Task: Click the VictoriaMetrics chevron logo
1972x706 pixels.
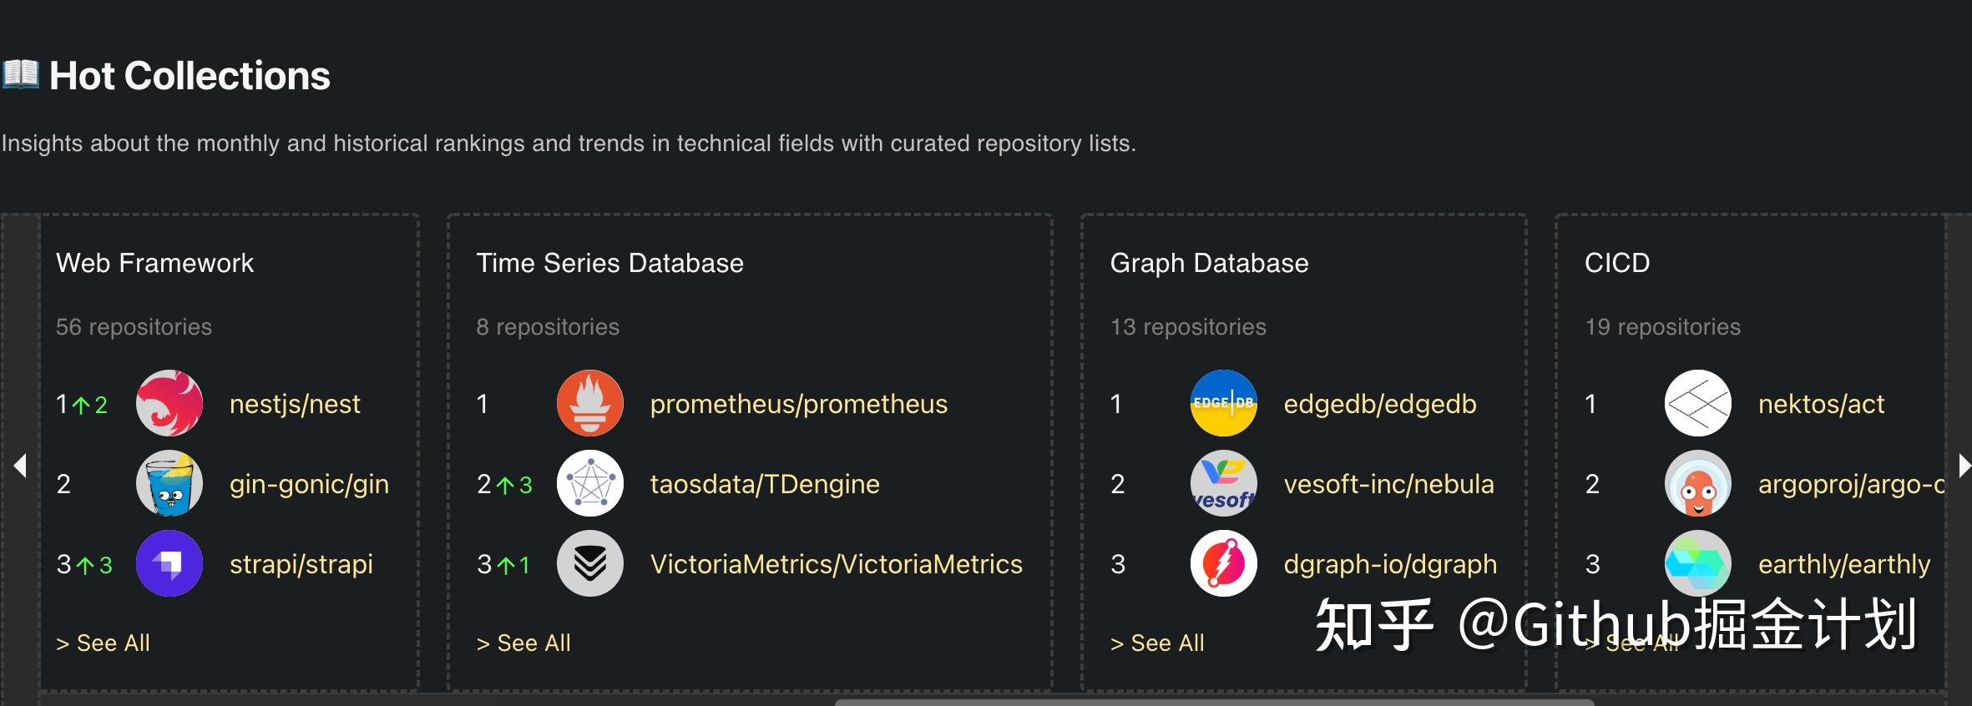Action: coord(590,564)
